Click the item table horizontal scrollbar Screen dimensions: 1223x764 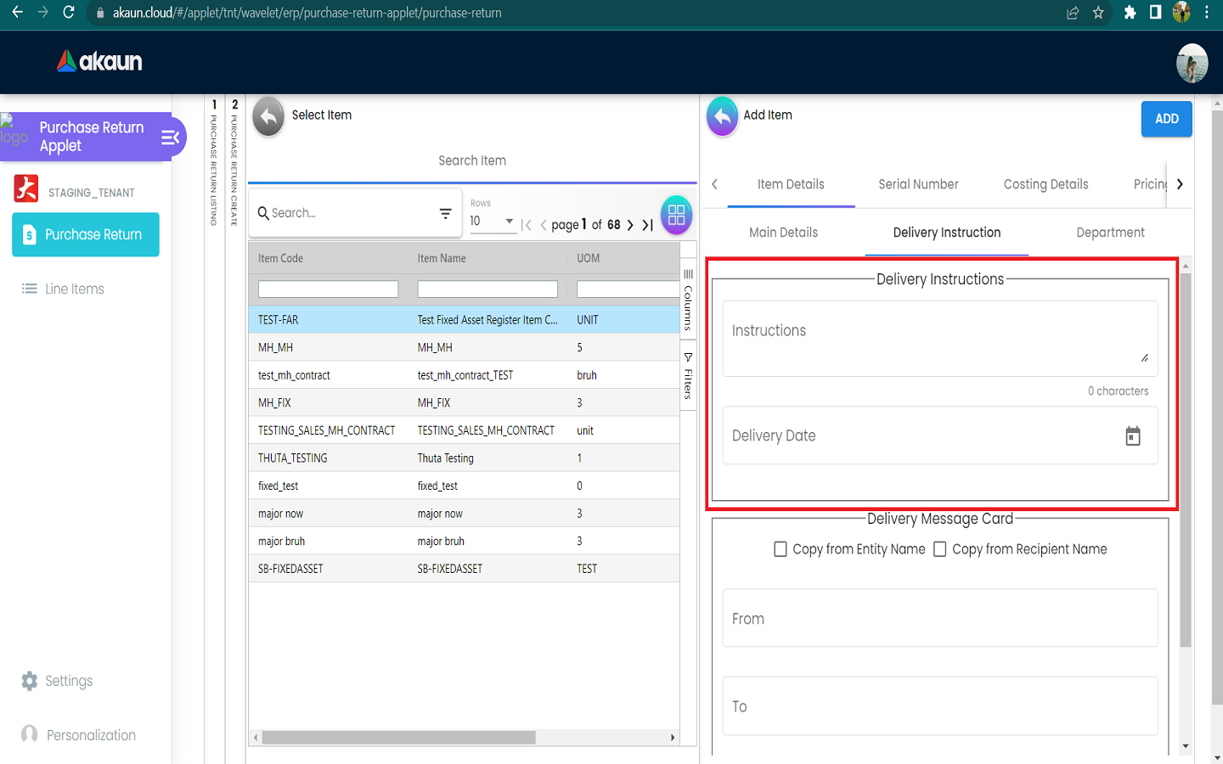[x=398, y=738]
